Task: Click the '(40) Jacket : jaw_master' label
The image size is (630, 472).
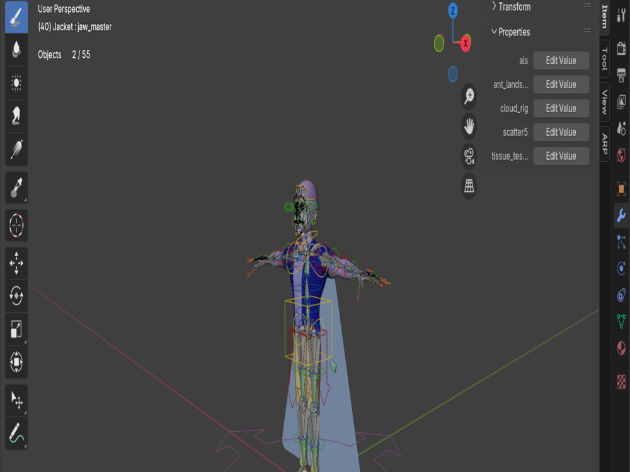Action: point(75,27)
